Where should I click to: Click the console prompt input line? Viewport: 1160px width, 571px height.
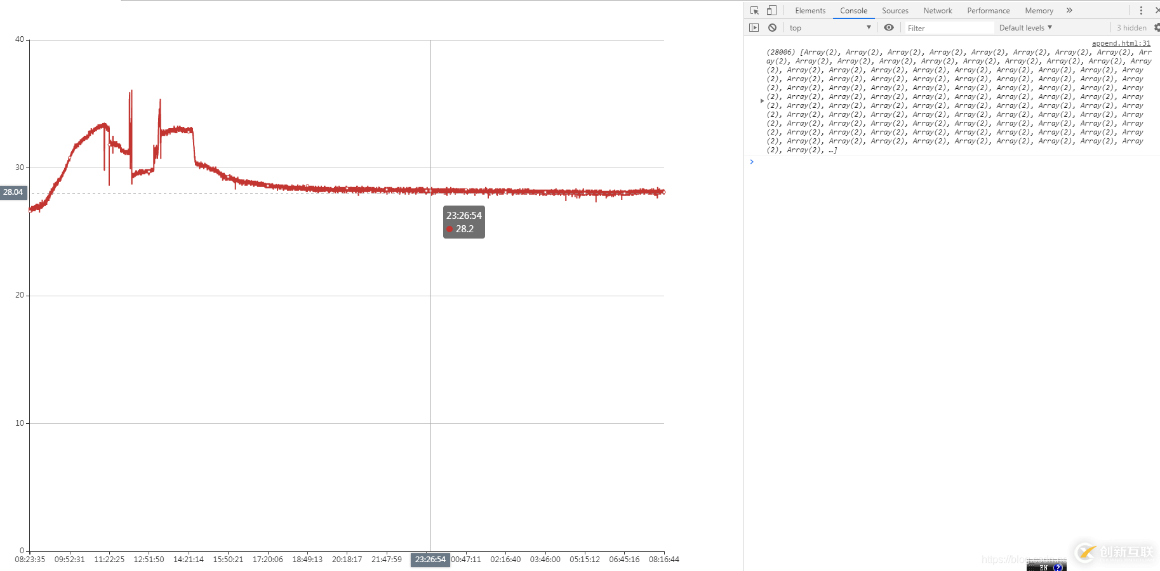click(x=956, y=162)
